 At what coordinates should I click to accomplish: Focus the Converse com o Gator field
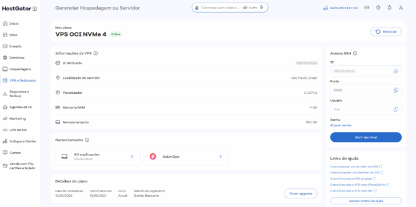(x=220, y=7)
